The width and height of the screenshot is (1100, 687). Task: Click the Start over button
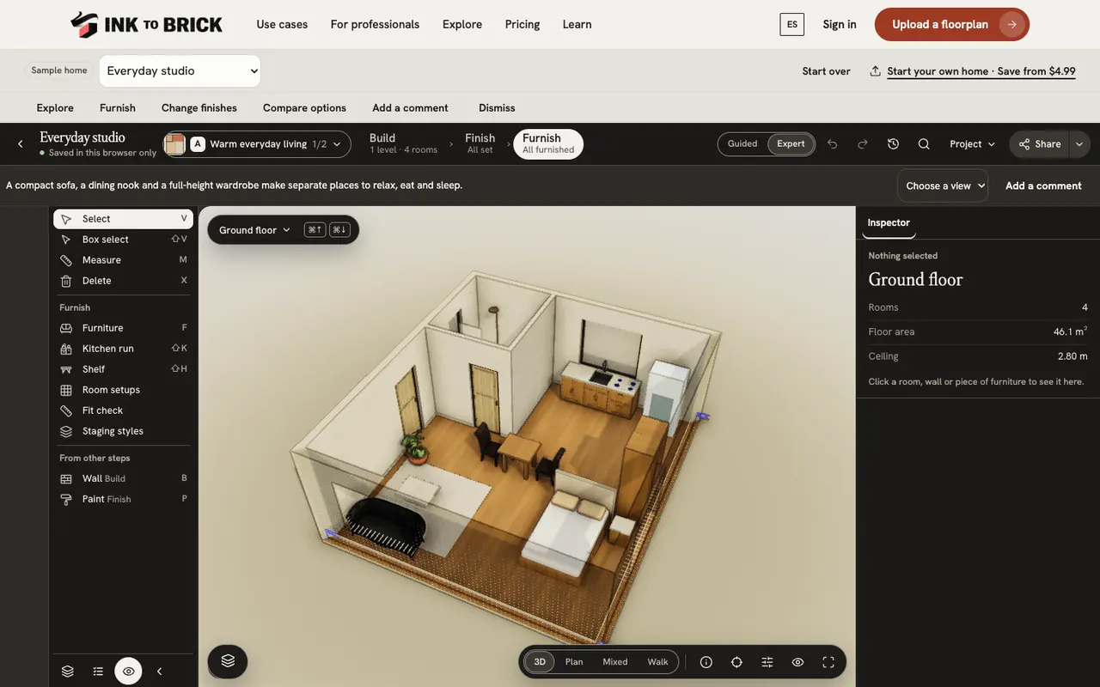point(826,71)
